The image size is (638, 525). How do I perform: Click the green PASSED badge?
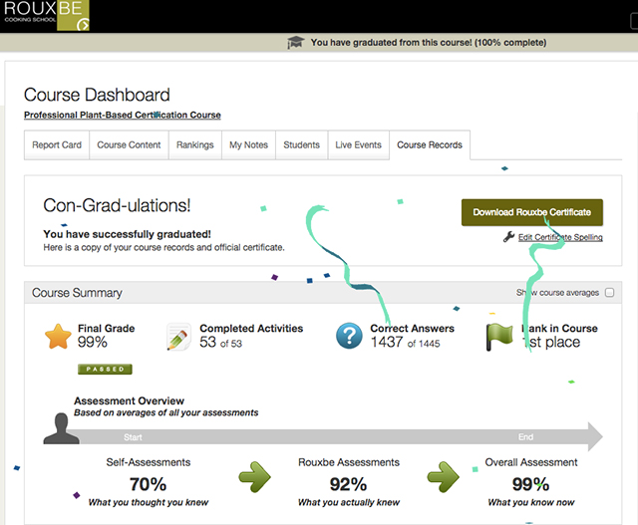tap(105, 369)
